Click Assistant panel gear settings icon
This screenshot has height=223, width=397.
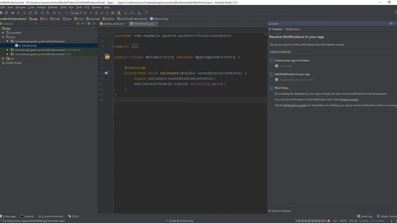click(391, 24)
